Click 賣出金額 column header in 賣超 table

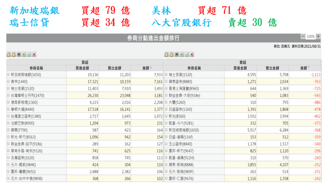click(x=272, y=68)
